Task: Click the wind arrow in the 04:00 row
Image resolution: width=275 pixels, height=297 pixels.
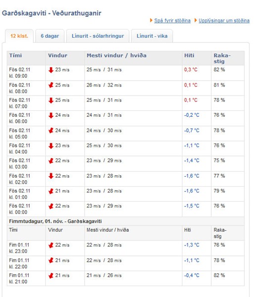Action: [51, 146]
